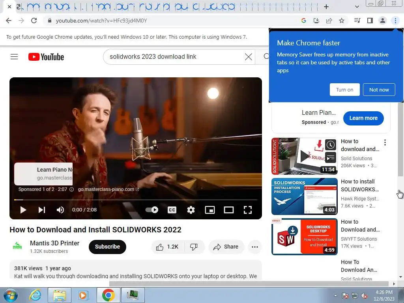This screenshot has height=303, width=404.
Task: Clear the YouTube search box text
Action: coord(249,57)
